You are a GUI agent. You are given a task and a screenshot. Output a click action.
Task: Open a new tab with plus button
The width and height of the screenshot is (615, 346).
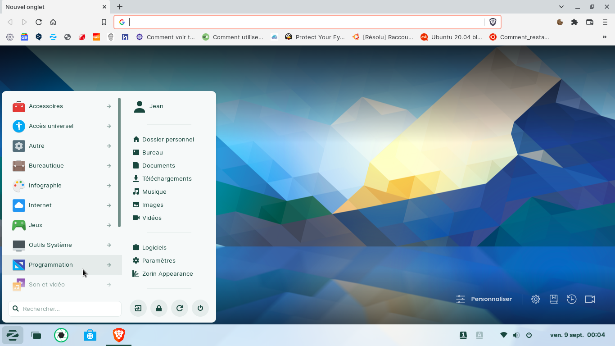120,7
